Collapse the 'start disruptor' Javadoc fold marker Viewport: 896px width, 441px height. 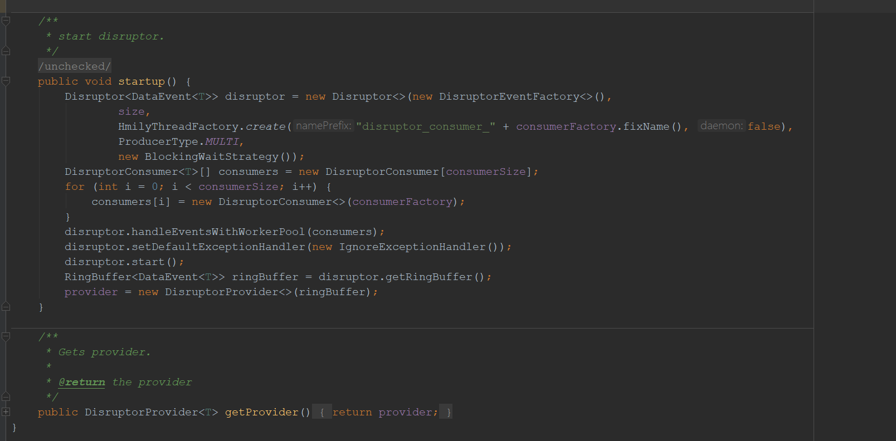[6, 21]
